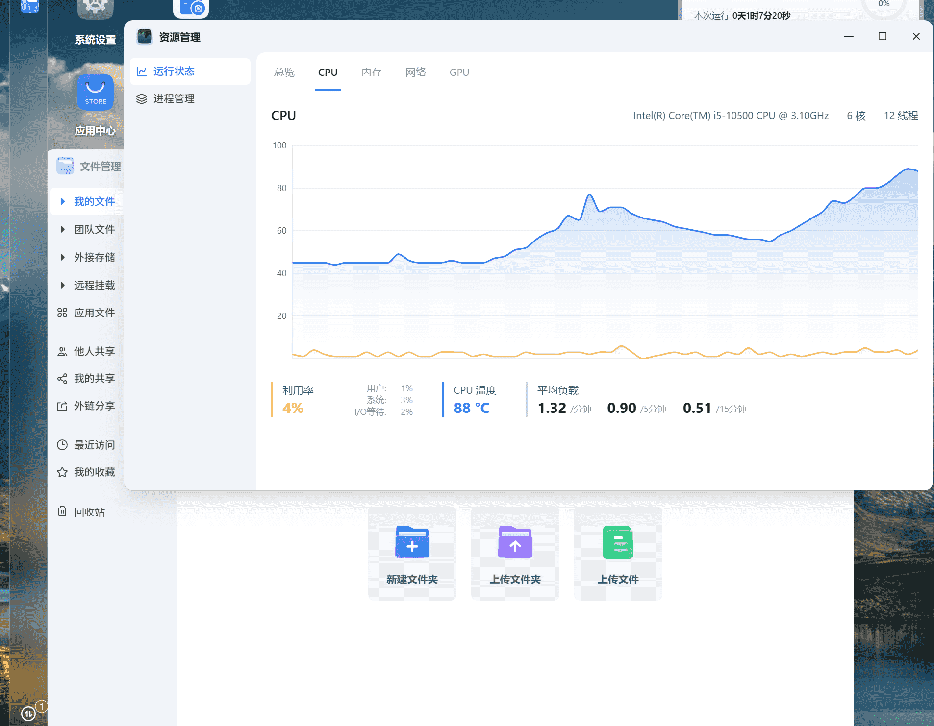
Task: Open 我的收藏 favorites star item
Action: click(x=94, y=472)
